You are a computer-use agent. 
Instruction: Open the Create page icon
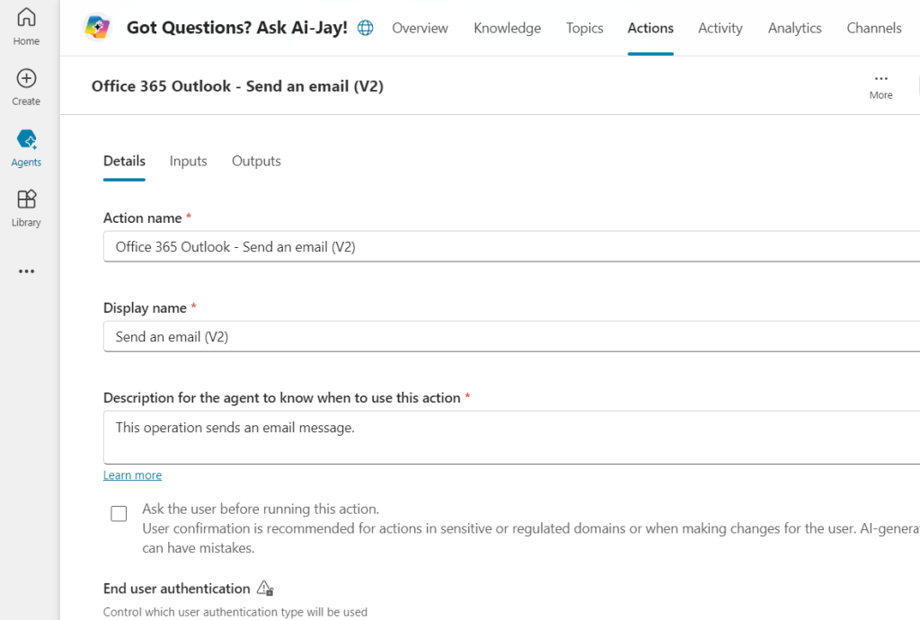(26, 78)
